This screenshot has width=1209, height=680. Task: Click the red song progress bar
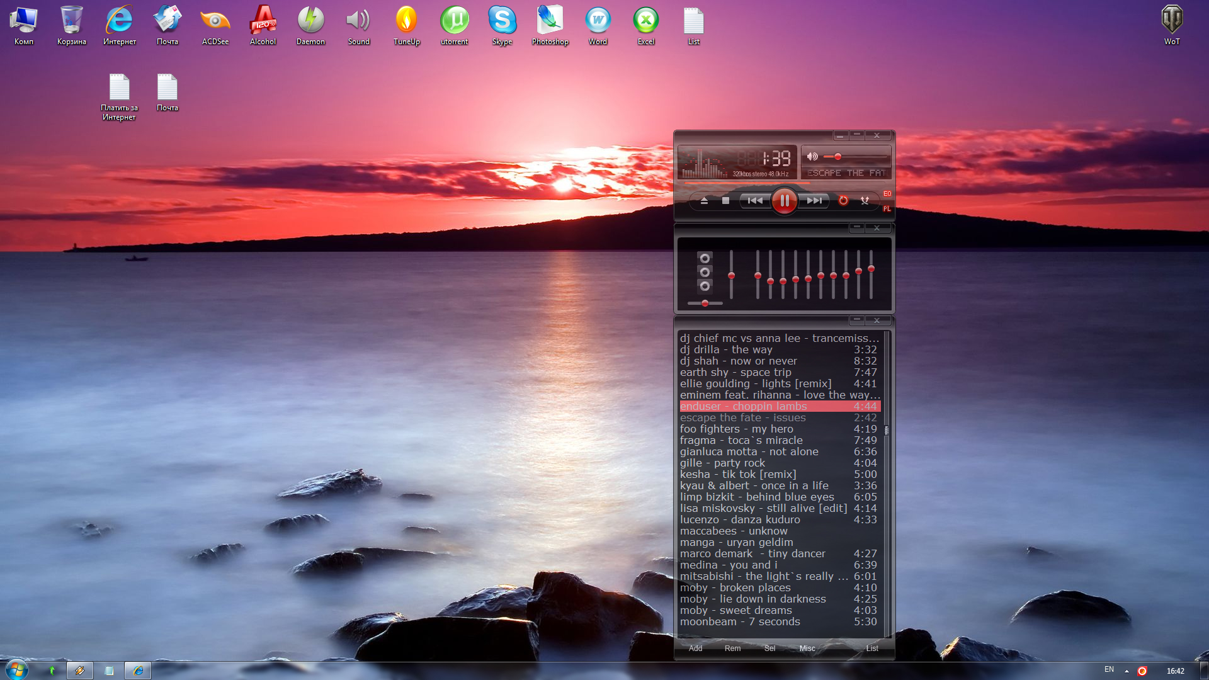tap(747, 183)
